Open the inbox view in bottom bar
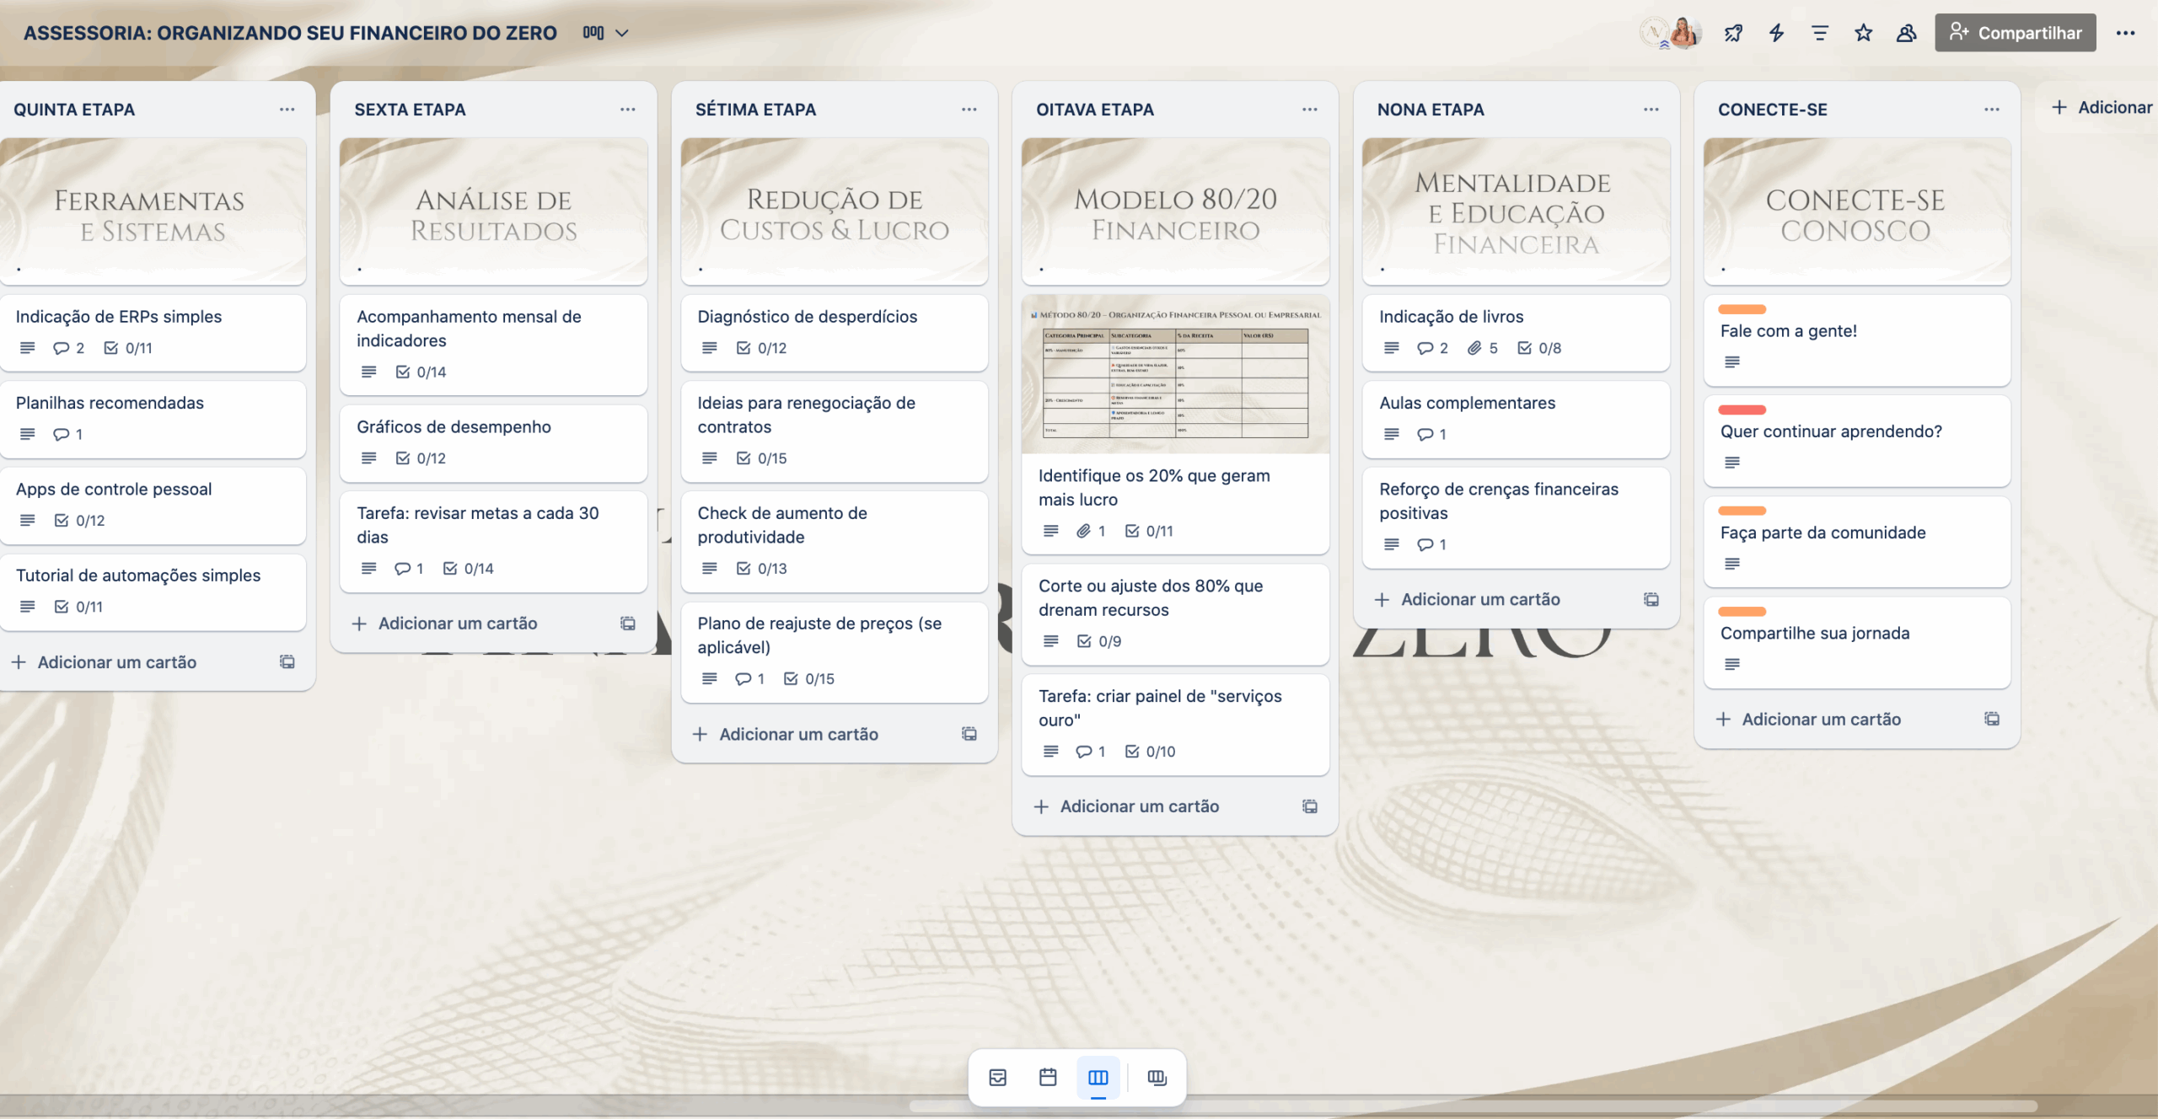Screen dimensions: 2158x1119 click(x=997, y=1077)
